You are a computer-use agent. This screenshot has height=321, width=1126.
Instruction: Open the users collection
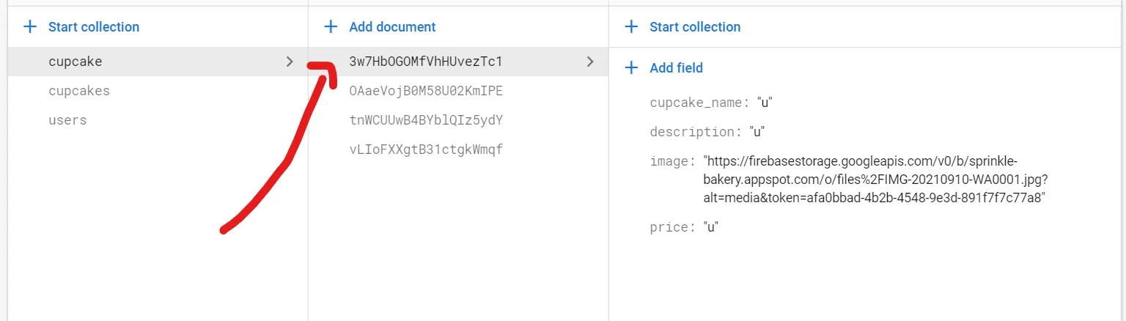(x=67, y=120)
